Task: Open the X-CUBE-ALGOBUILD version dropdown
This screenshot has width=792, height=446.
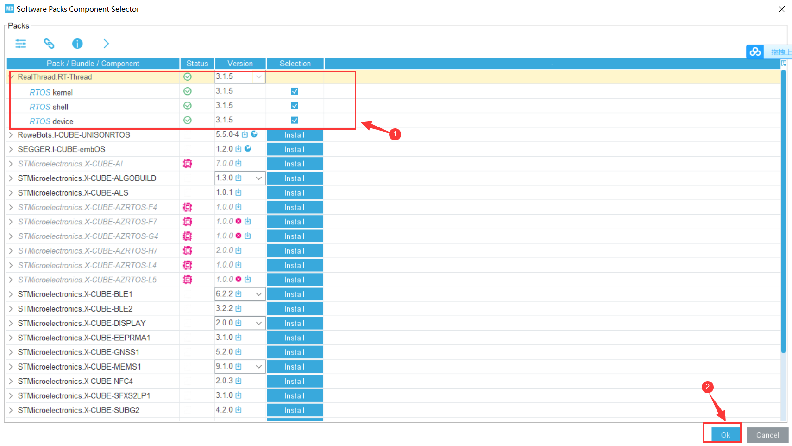Action: click(259, 178)
